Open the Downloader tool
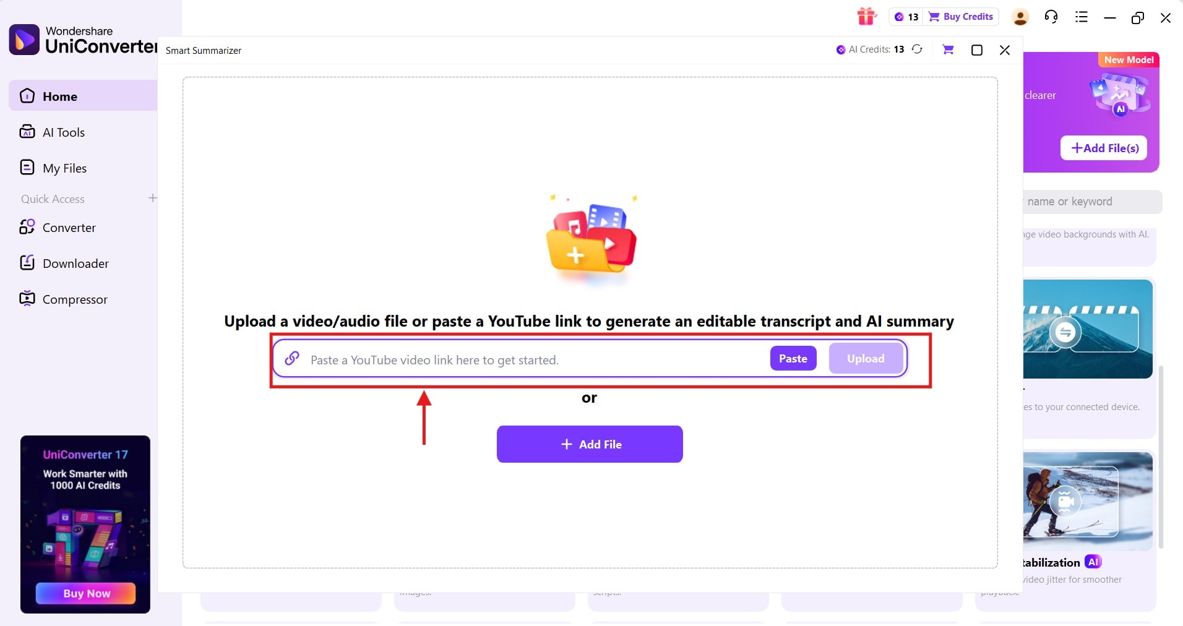Screen dimensions: 1183x626 [x=76, y=263]
